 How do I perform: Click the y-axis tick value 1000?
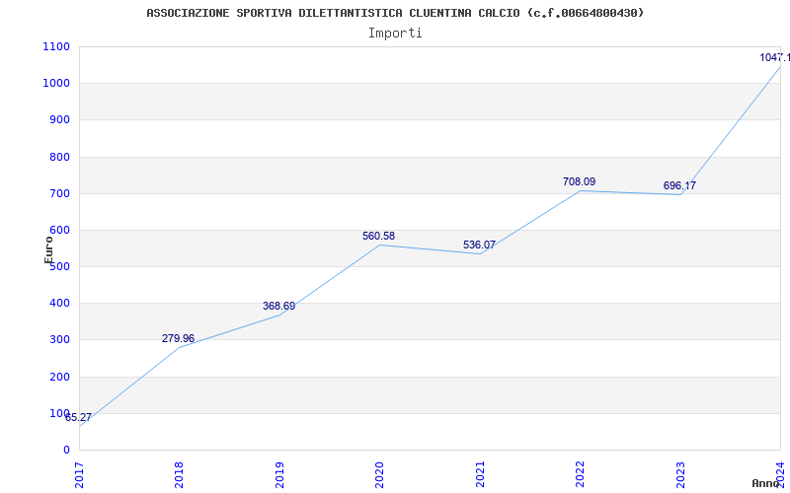pyautogui.click(x=56, y=84)
